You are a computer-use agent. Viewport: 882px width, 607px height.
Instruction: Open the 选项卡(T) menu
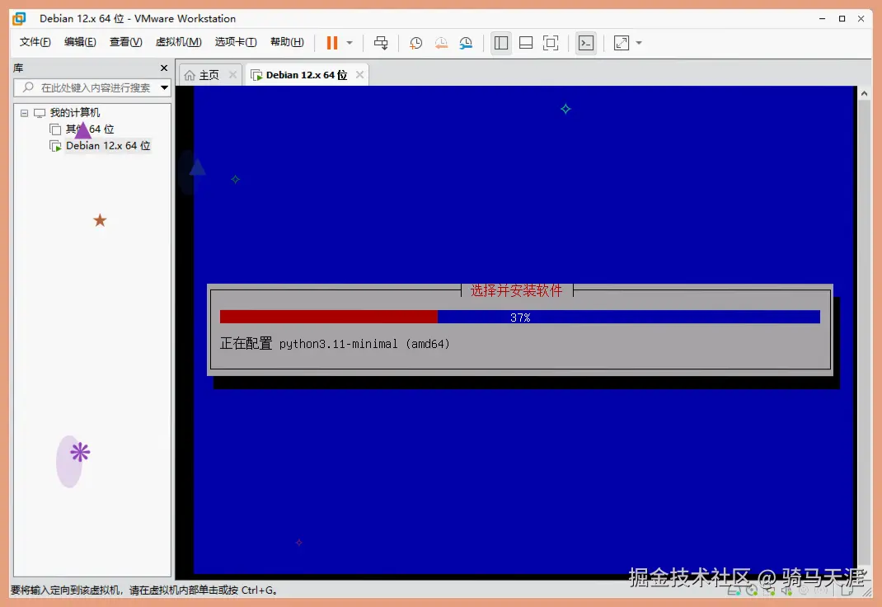pyautogui.click(x=236, y=42)
